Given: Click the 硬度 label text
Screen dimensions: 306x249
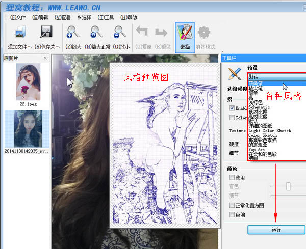Looking at the screenshot, I should 234,144.
